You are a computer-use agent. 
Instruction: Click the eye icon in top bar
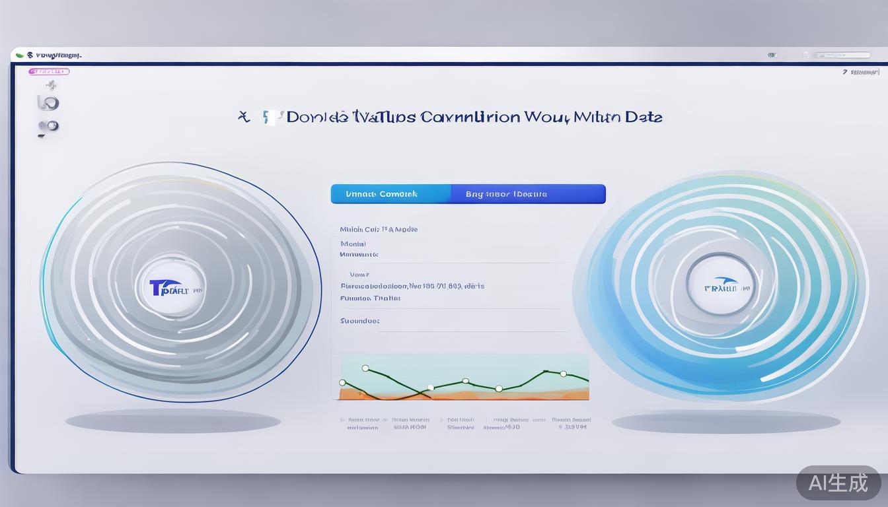(x=772, y=55)
